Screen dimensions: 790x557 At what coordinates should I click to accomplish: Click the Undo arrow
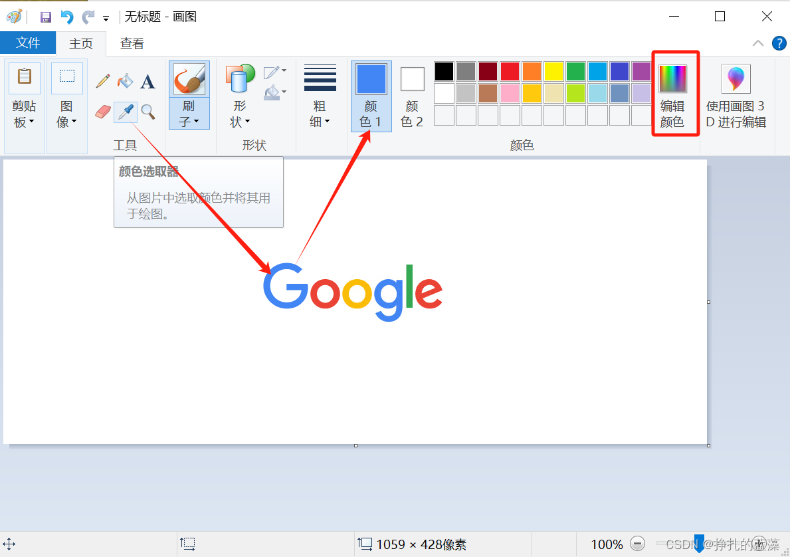66,17
